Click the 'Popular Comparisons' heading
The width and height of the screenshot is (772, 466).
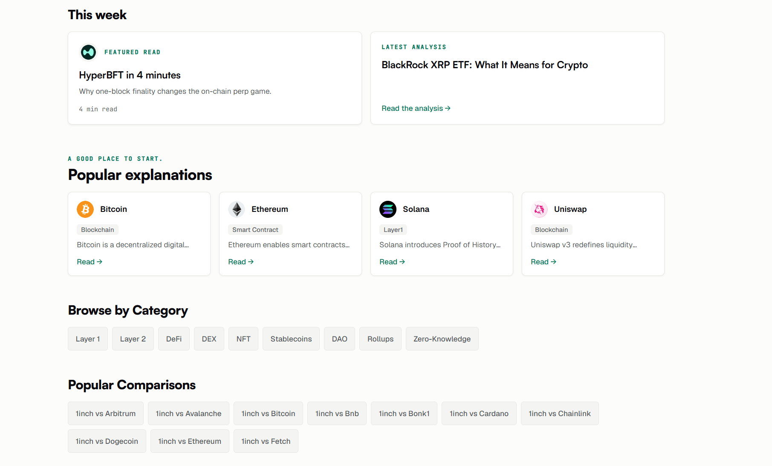132,385
